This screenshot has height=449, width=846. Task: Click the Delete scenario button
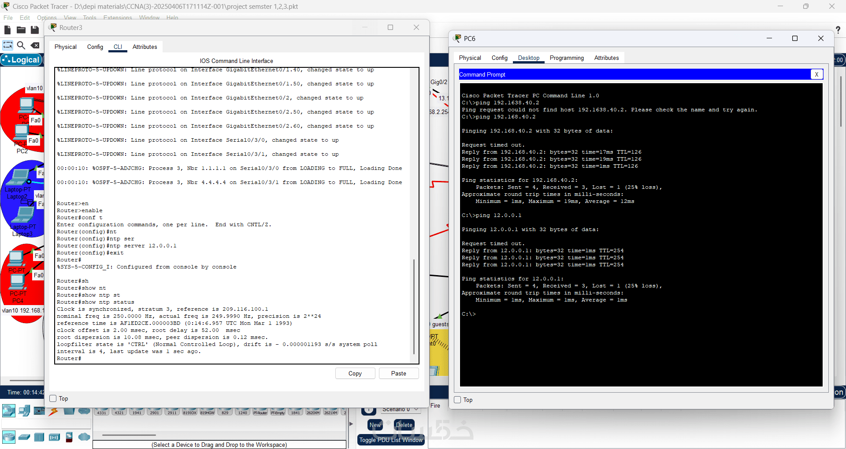404,425
